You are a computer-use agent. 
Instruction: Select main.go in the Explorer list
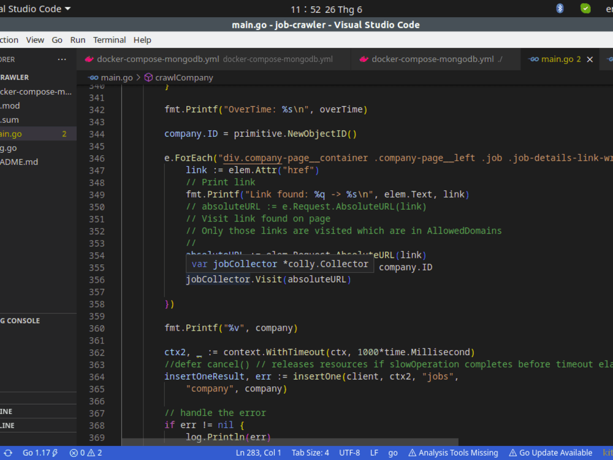[x=38, y=134]
